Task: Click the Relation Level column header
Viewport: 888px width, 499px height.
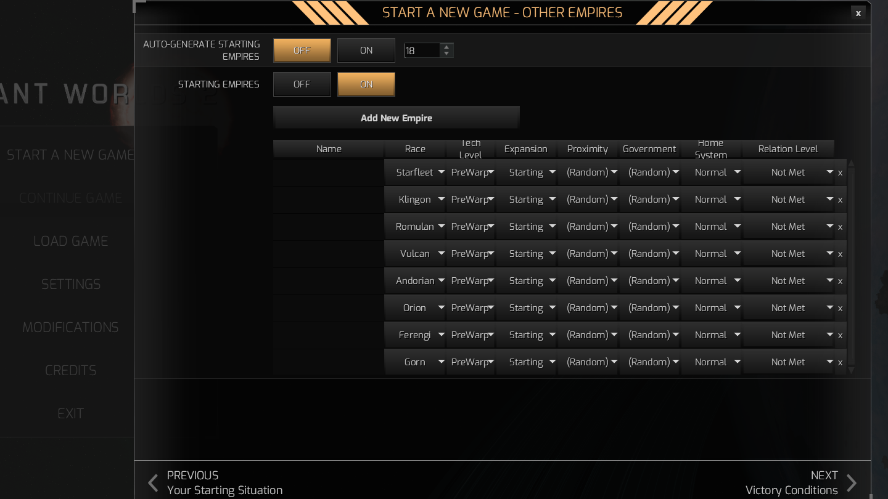Action: 788,149
